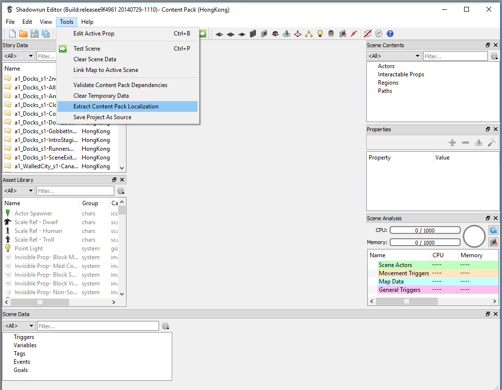The width and height of the screenshot is (502, 390).
Task: Click the Open folder toolbar icon
Action: coord(23,34)
